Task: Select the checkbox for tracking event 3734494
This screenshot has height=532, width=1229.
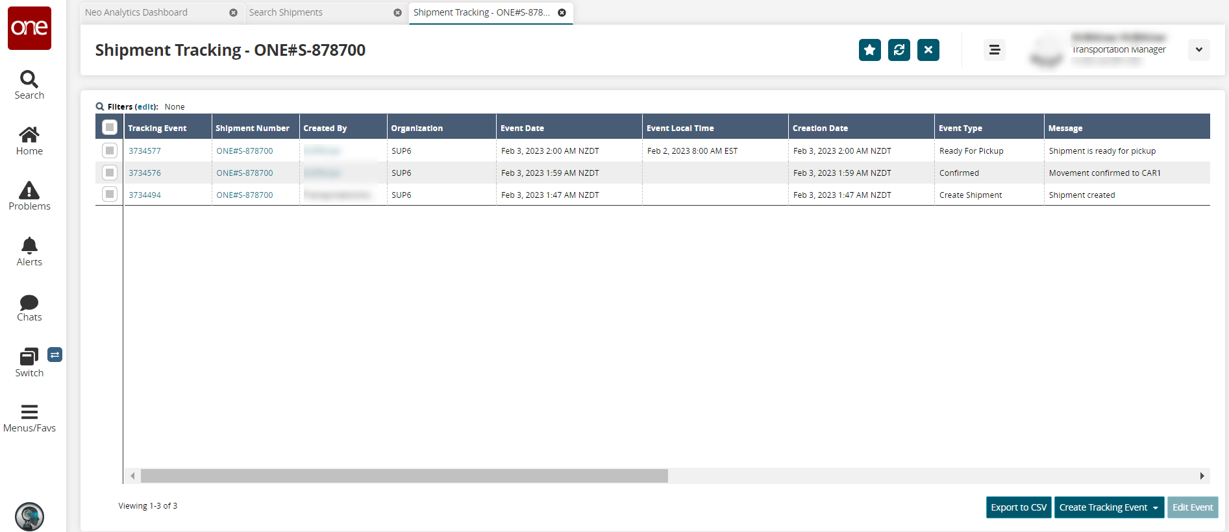Action: [x=110, y=194]
